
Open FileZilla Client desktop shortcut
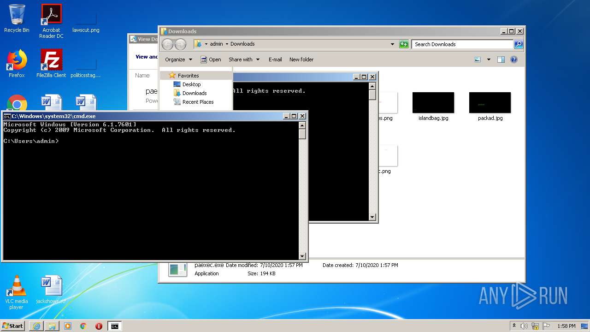pos(51,64)
